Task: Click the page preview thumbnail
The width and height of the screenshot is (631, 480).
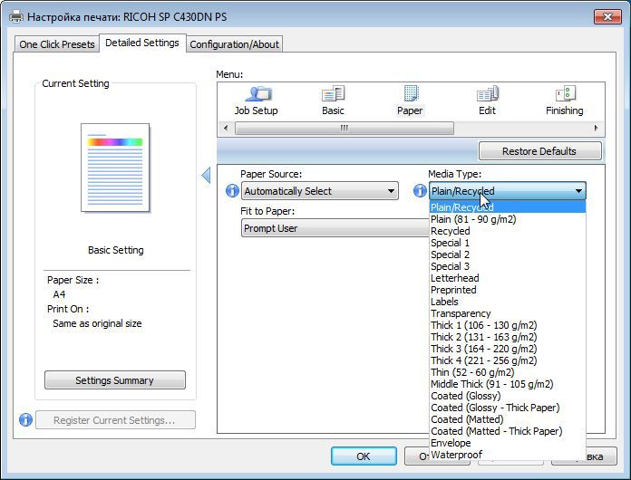Action: pyautogui.click(x=115, y=168)
